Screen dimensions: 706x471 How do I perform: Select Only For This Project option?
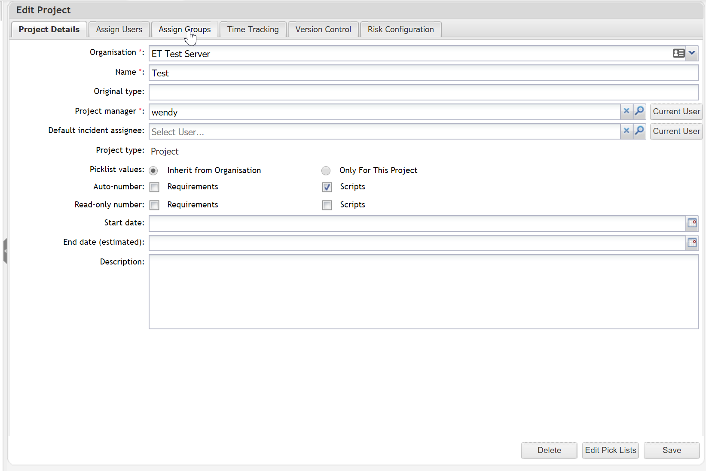326,171
